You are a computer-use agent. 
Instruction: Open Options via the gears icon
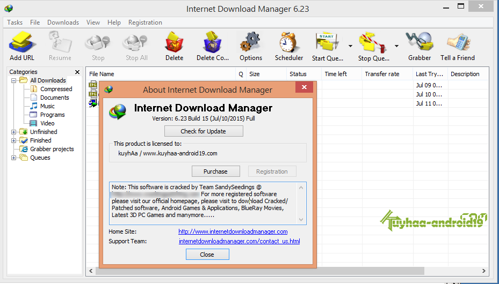tap(251, 42)
